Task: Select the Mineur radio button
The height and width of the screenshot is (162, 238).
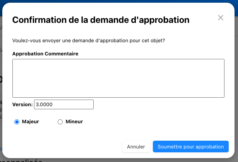Action: pos(60,122)
